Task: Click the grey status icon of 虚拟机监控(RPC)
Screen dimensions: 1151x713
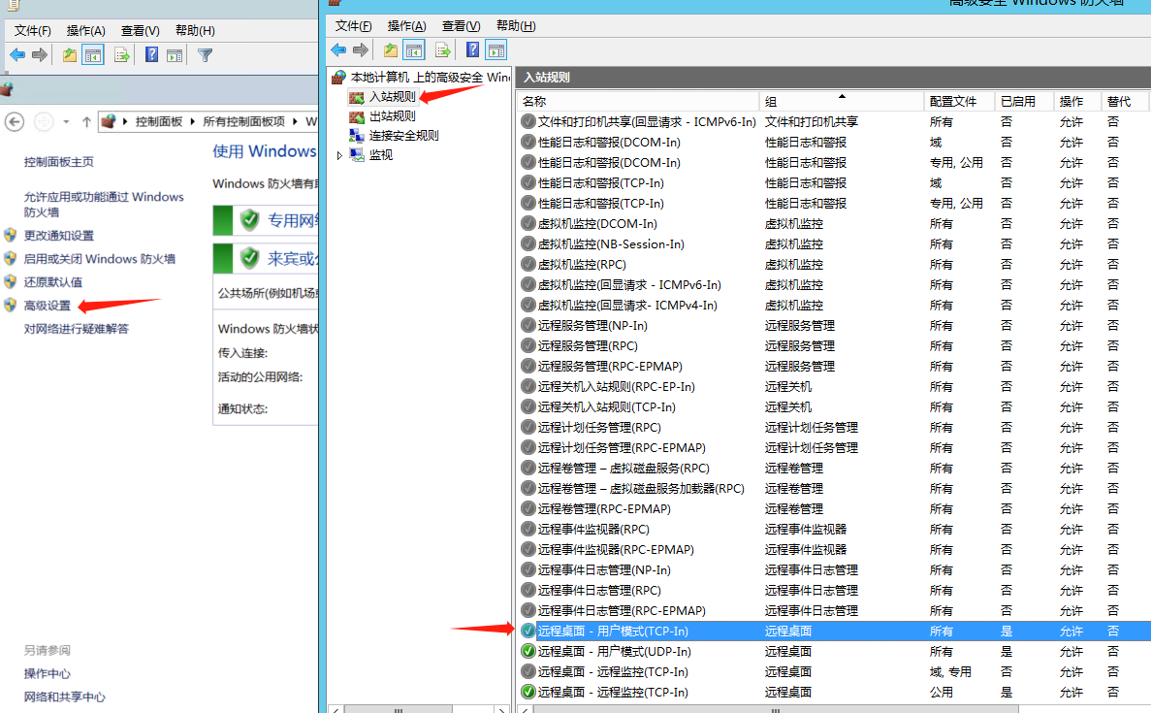Action: point(528,265)
